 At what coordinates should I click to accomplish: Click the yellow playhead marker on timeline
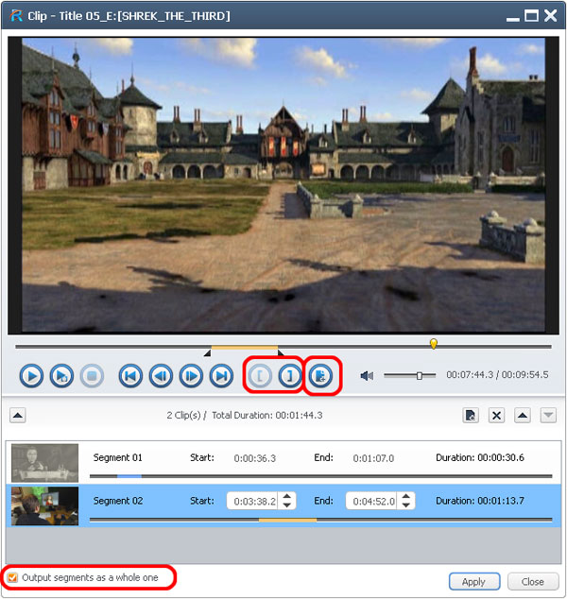click(433, 343)
